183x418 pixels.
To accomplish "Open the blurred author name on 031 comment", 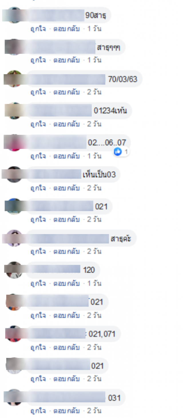I will click(x=66, y=397).
